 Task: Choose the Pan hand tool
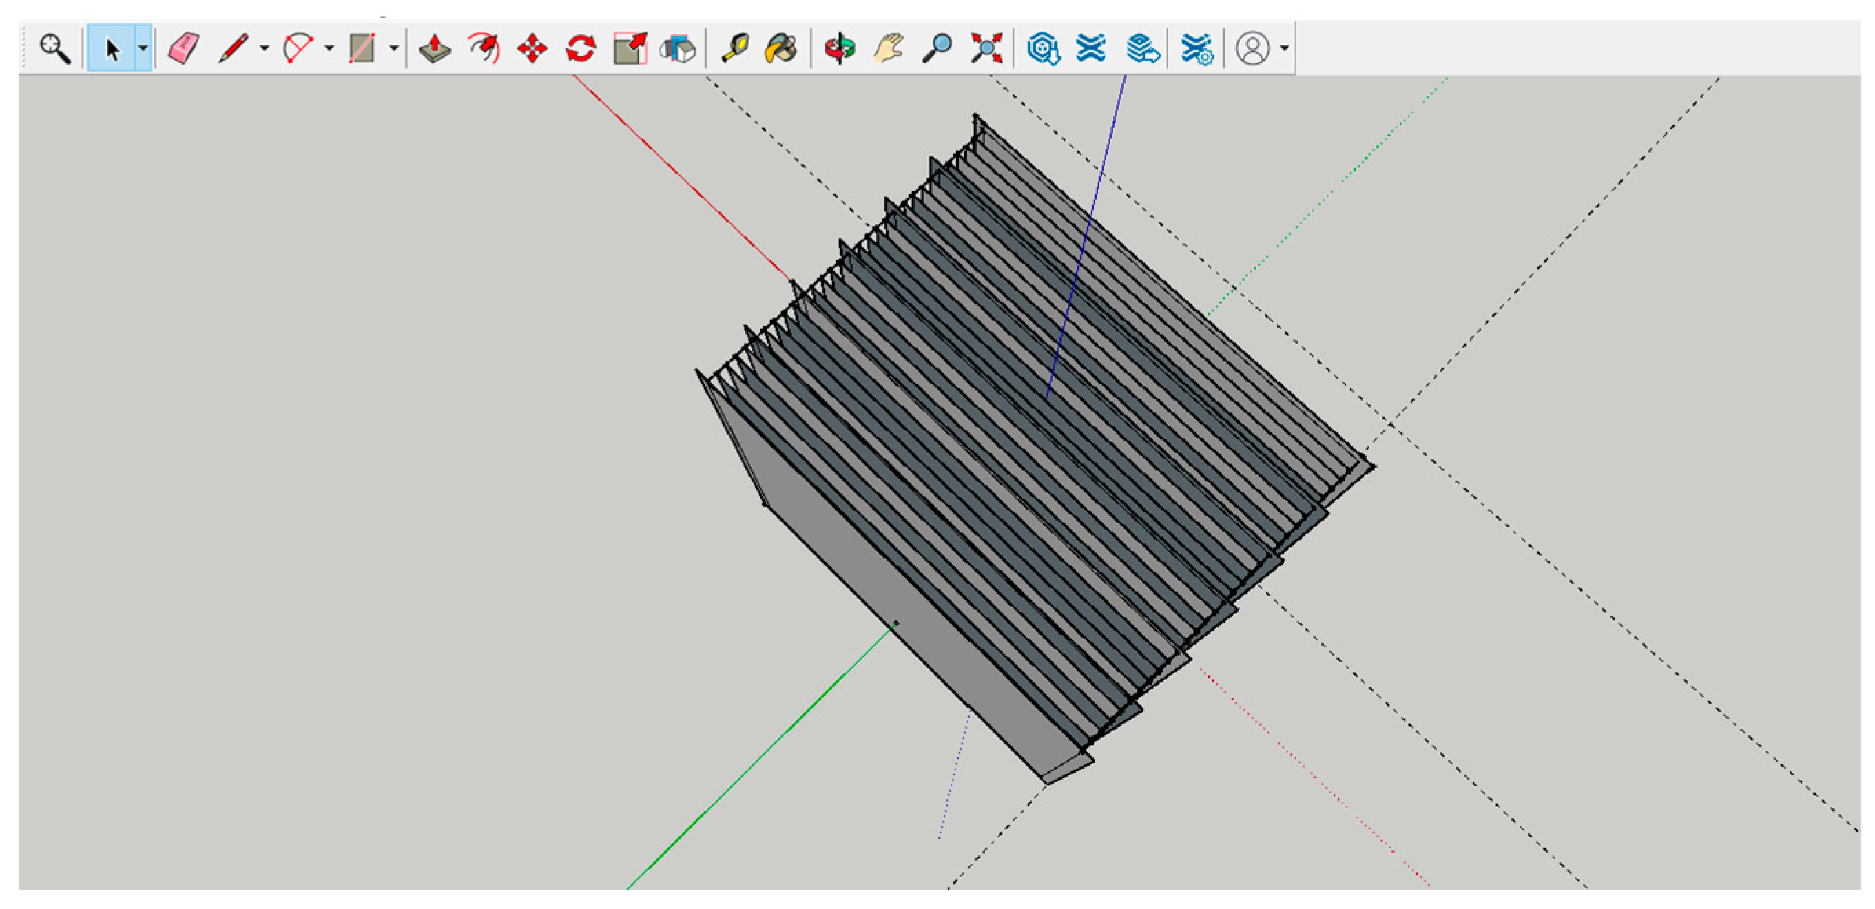click(x=889, y=49)
